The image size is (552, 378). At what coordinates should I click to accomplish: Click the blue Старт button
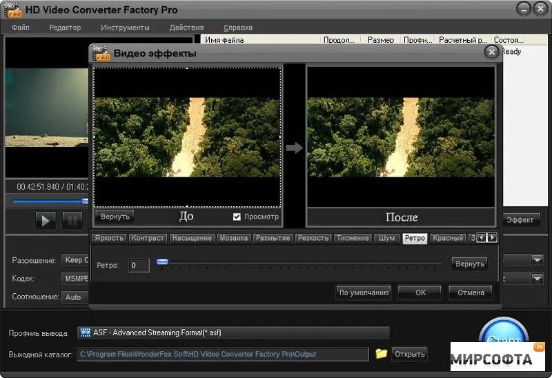pyautogui.click(x=504, y=331)
